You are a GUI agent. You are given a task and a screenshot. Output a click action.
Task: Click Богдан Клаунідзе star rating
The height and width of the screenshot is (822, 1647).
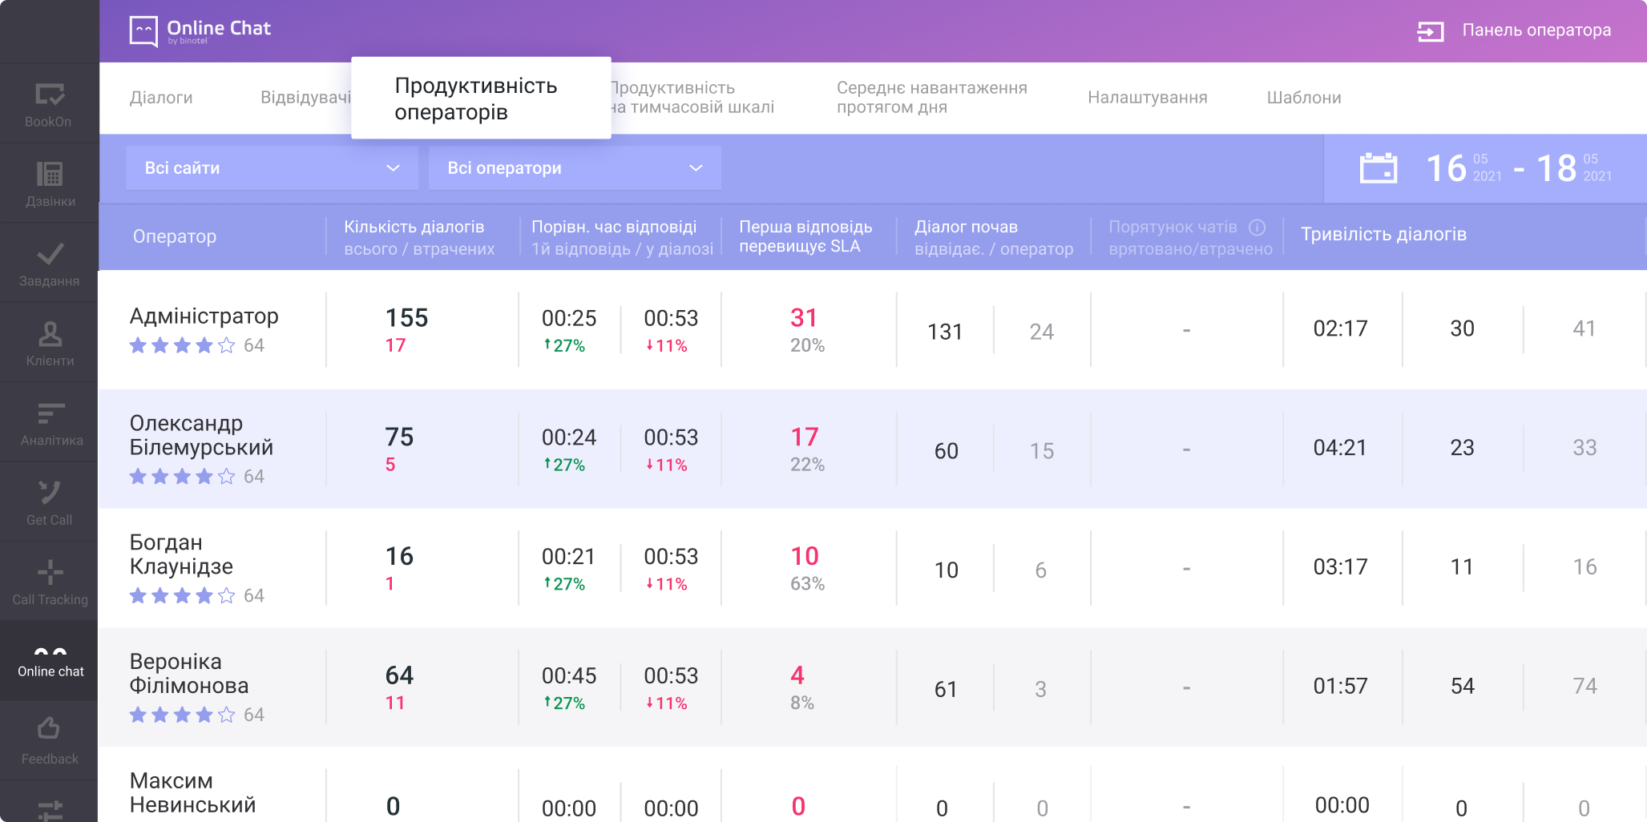coord(182,595)
